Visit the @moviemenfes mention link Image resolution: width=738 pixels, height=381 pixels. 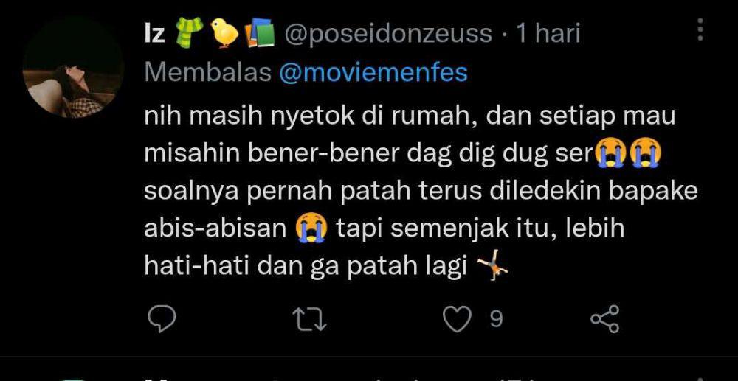[373, 73]
